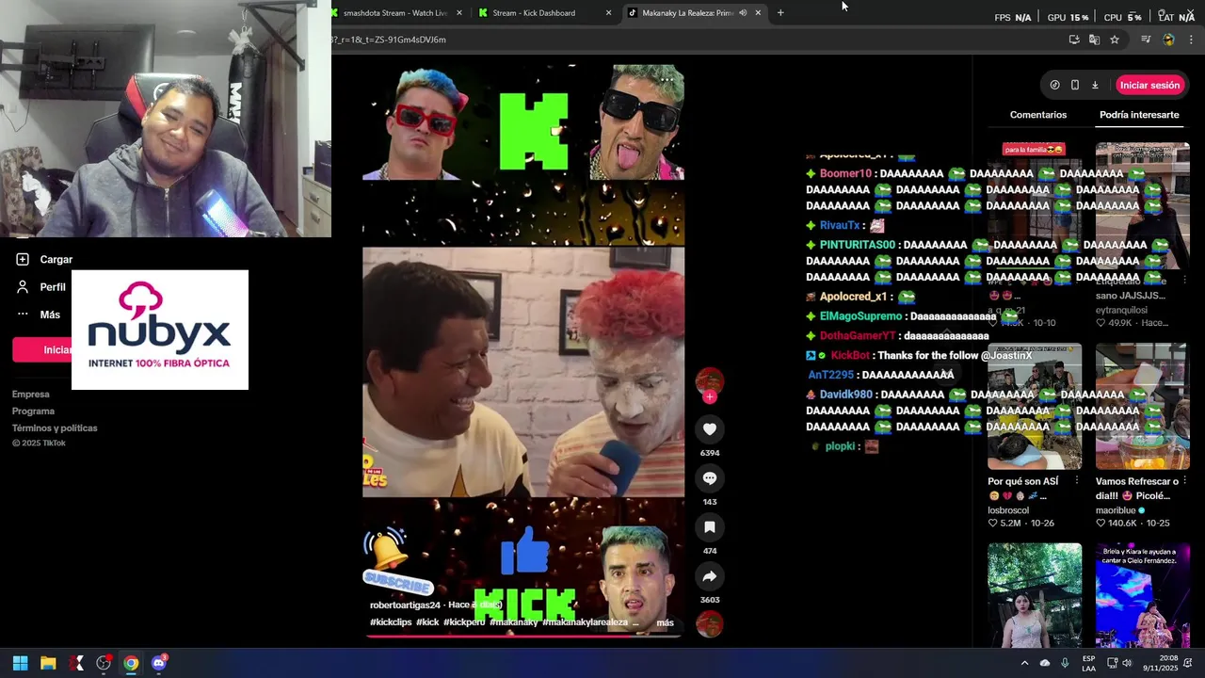Open a new browser tab
The image size is (1205, 678).
[x=780, y=13]
